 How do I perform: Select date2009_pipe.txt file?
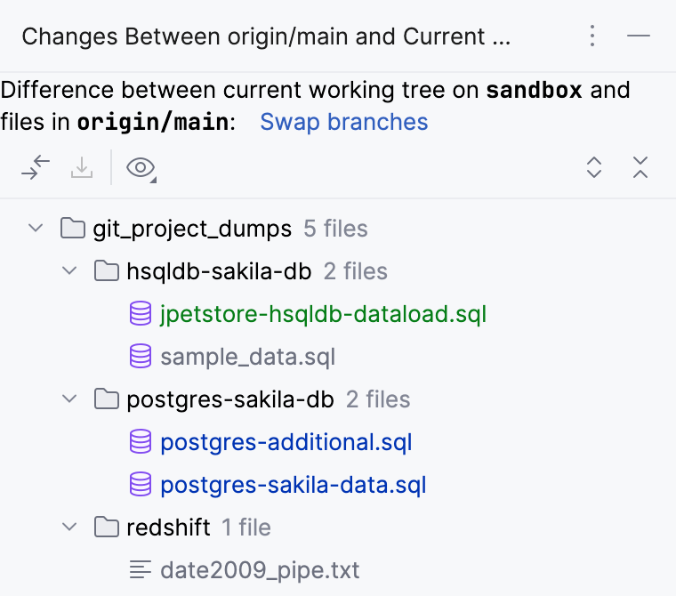coord(260,570)
